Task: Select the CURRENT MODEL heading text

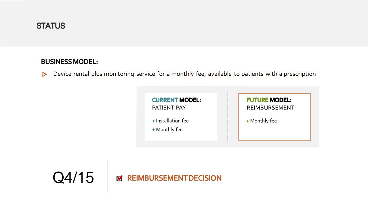Action: 176,100
